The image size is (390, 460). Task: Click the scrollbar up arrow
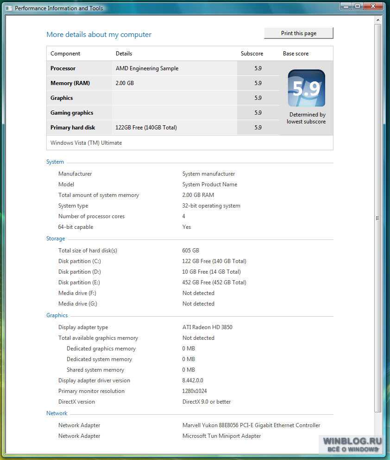point(377,20)
